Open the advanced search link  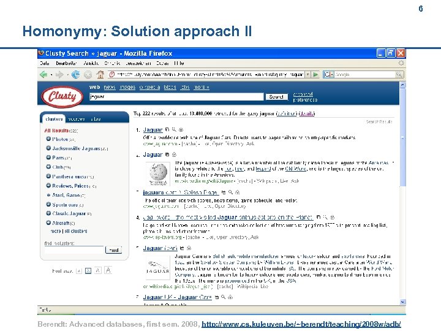click(303, 94)
